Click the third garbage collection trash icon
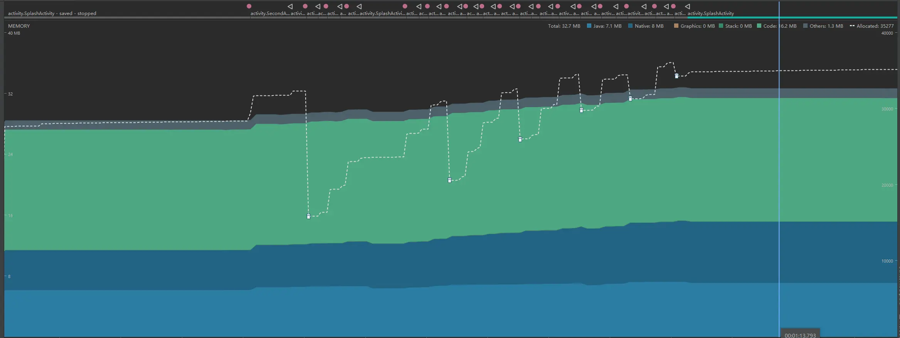 coord(520,139)
